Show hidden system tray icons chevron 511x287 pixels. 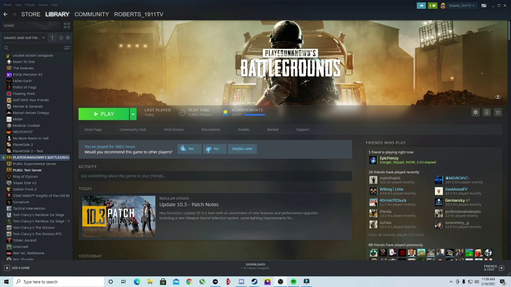[x=451, y=282]
